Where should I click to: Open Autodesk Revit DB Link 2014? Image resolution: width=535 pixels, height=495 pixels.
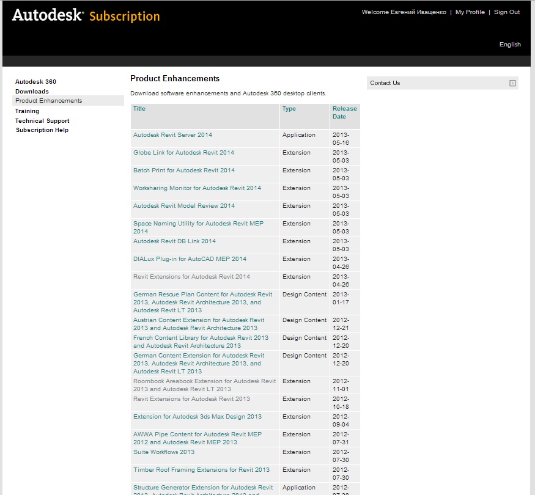(x=174, y=241)
